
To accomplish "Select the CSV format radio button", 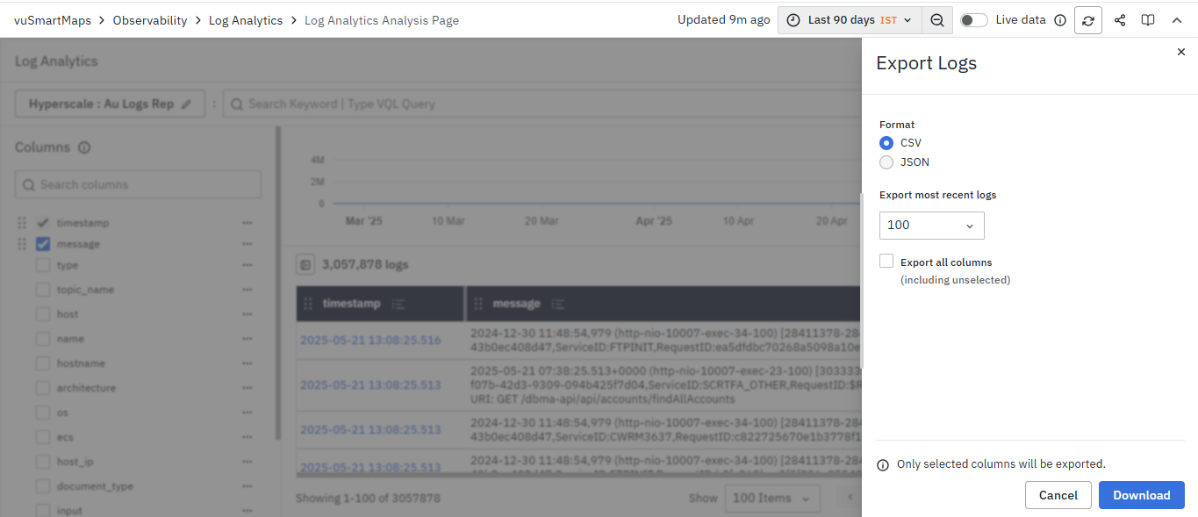I will pos(886,143).
